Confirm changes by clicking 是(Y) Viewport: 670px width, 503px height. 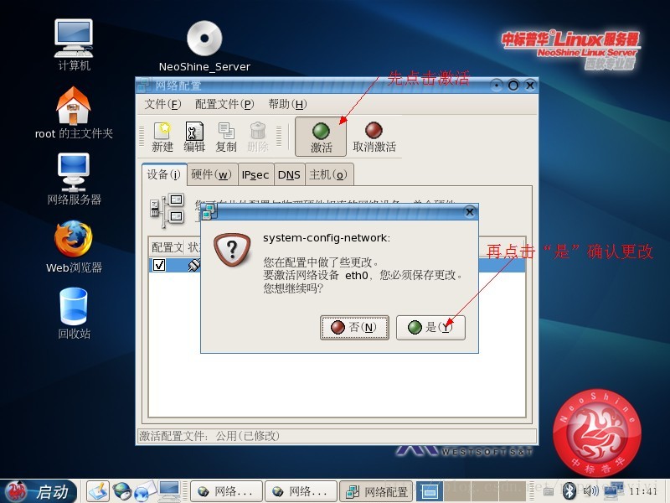coord(432,328)
